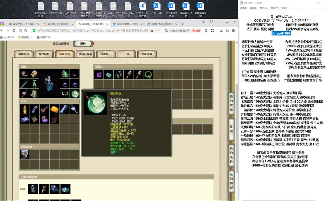This screenshot has width=326, height=201.
Task: Open 我的收藏 in the side panel
Action: pyautogui.click(x=231, y=103)
